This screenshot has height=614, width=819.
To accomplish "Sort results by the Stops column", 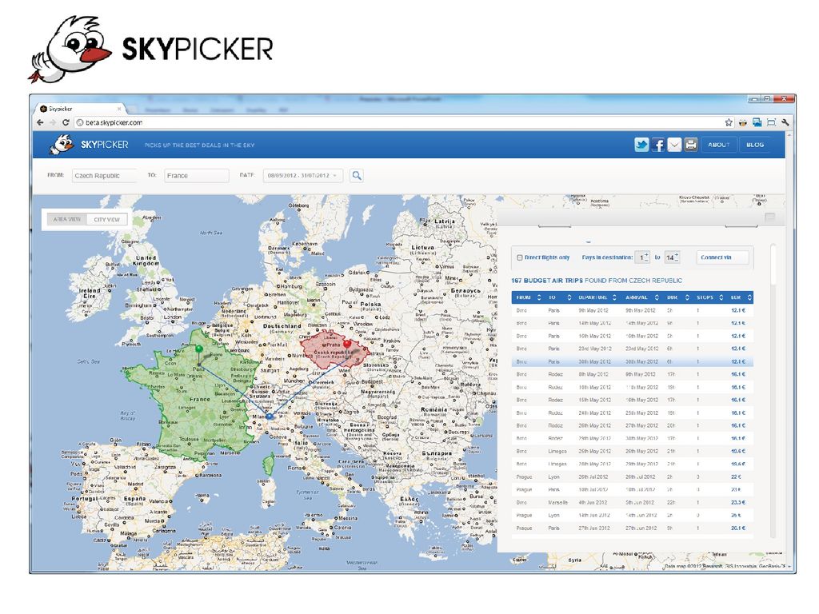I will coord(709,297).
